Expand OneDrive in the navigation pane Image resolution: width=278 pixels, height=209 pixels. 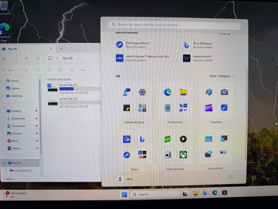coord(2,96)
